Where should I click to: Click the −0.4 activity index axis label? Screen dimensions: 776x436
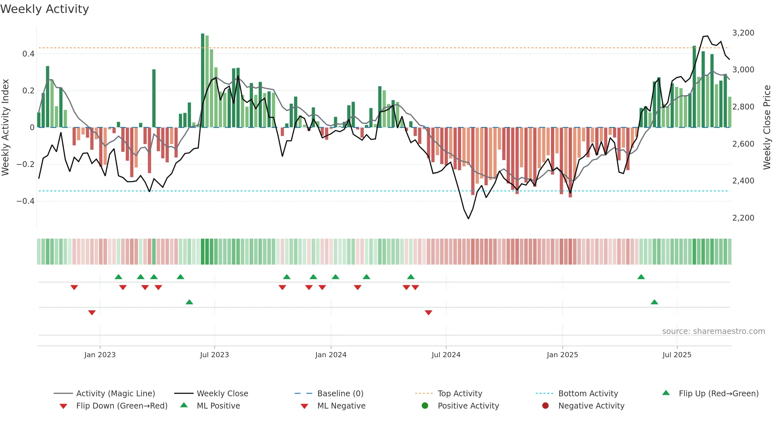[x=26, y=201]
